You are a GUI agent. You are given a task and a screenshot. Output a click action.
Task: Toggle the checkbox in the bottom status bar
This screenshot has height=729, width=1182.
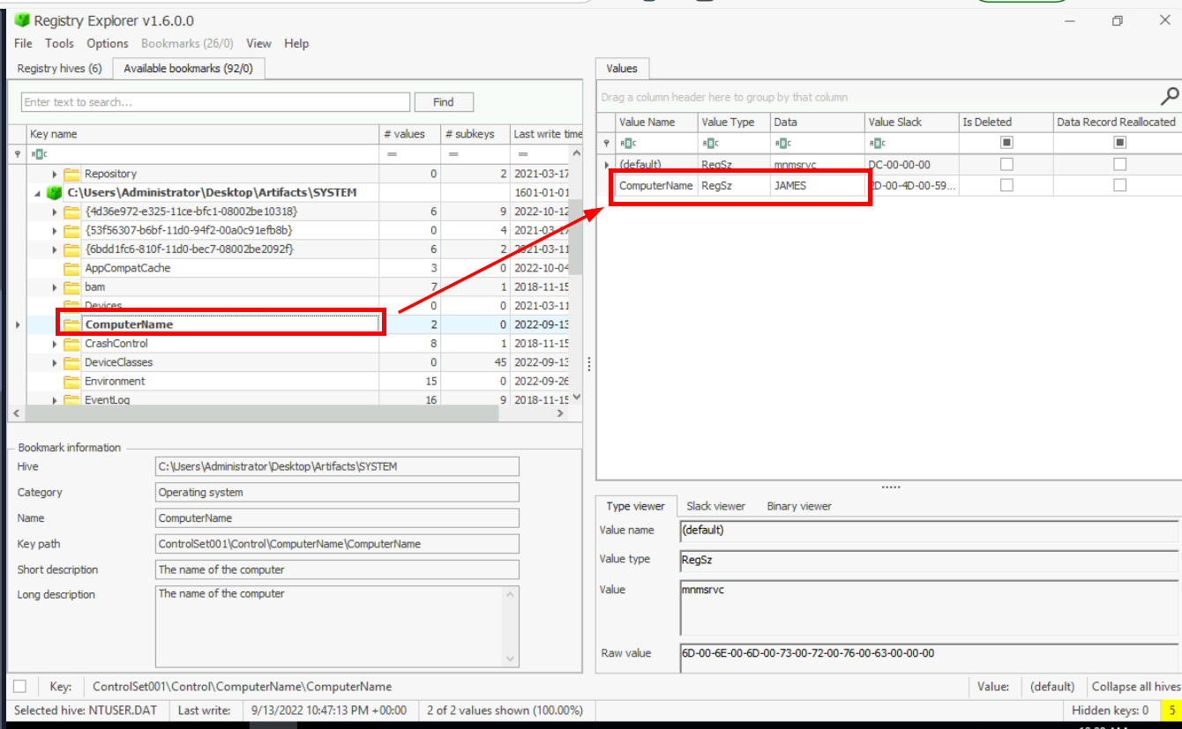pos(20,687)
